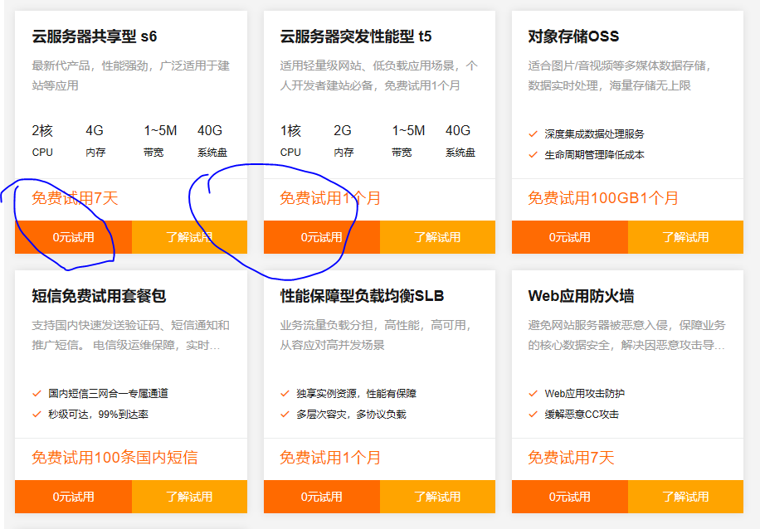Click 0元试用 for 云服务器共享型 s6
760x529 pixels.
click(73, 237)
